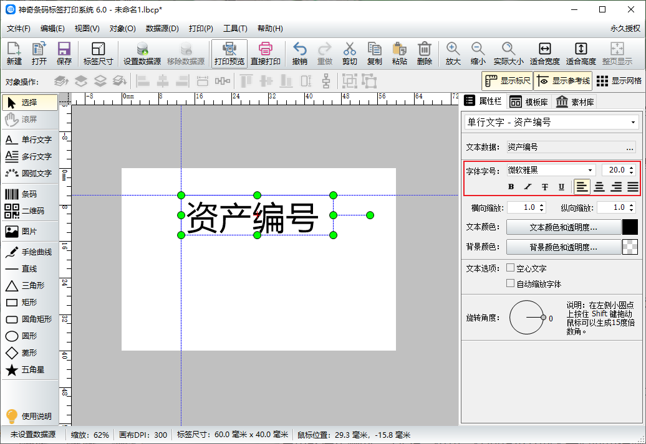Switch to the 模板库 tab

(x=529, y=102)
